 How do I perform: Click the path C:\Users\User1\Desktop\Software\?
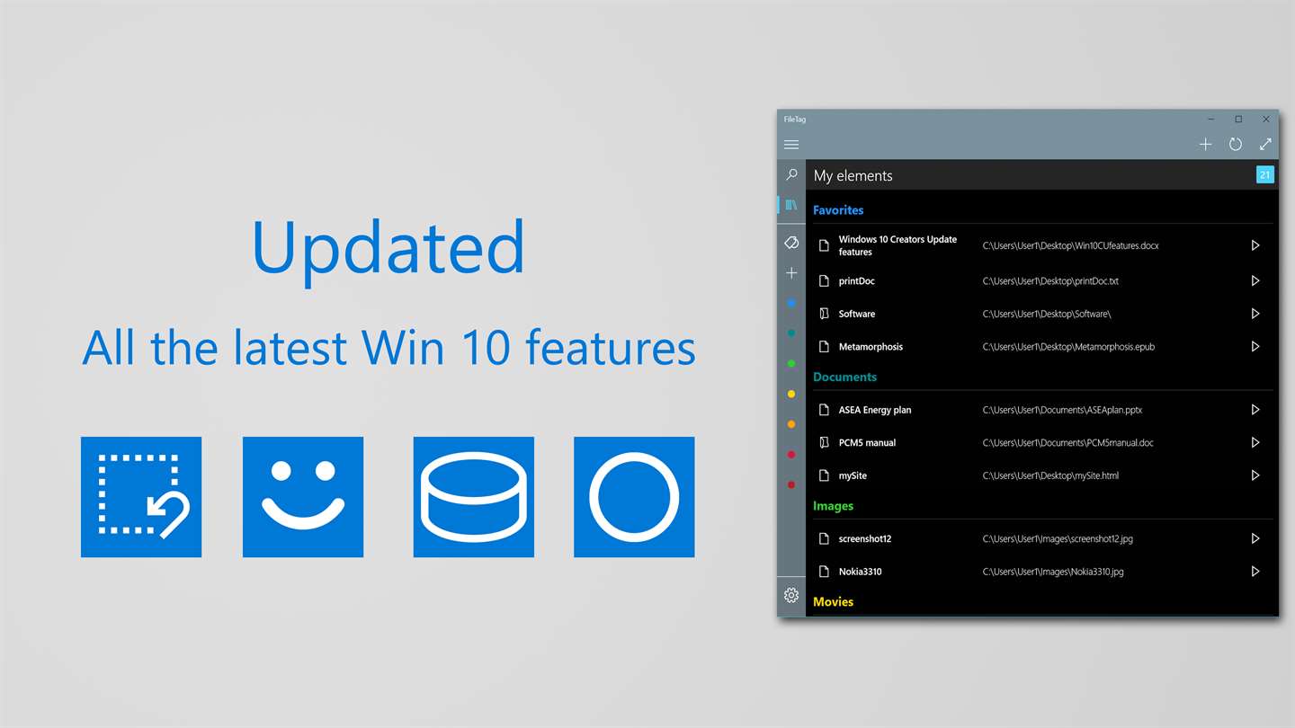(x=1047, y=314)
